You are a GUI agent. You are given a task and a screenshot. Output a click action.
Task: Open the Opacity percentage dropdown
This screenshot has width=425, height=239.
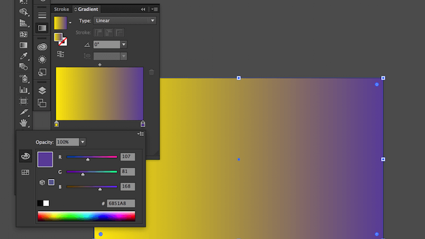click(82, 142)
